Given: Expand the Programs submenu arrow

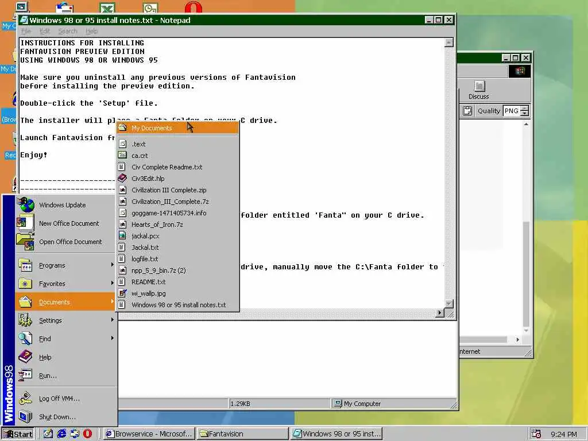Looking at the screenshot, I should click(112, 265).
